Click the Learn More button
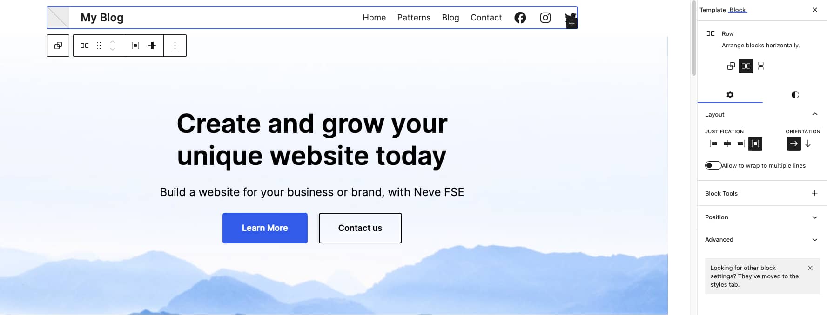Viewport: 827px width, 315px height. (265, 228)
